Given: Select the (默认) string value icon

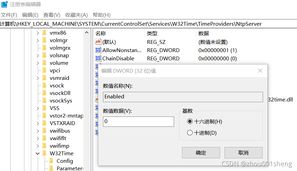Looking at the screenshot, I should [98, 42].
